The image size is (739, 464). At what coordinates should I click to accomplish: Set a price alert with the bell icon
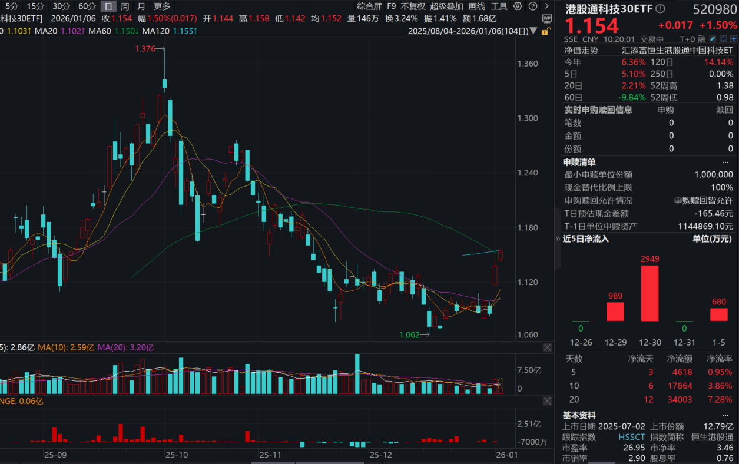(x=723, y=39)
